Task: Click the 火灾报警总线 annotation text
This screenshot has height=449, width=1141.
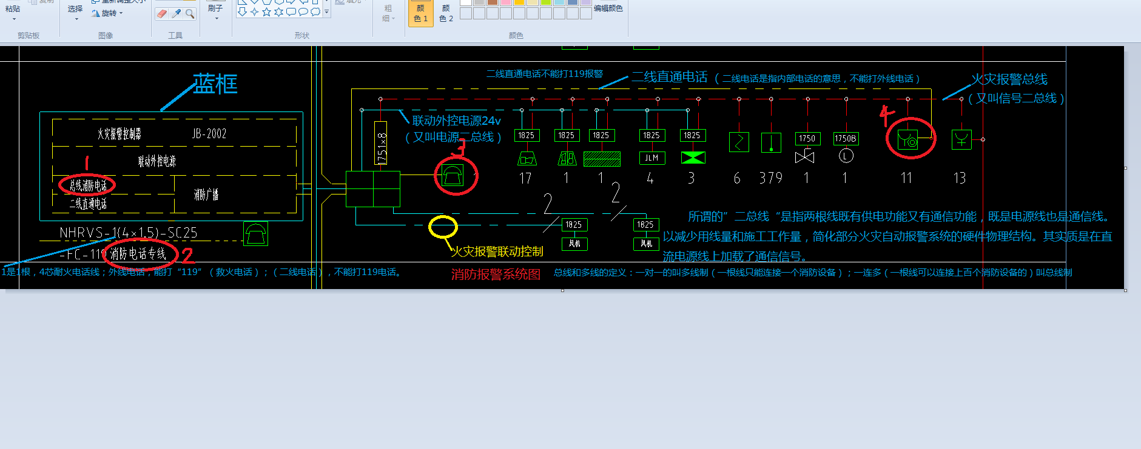Action: coord(1009,79)
